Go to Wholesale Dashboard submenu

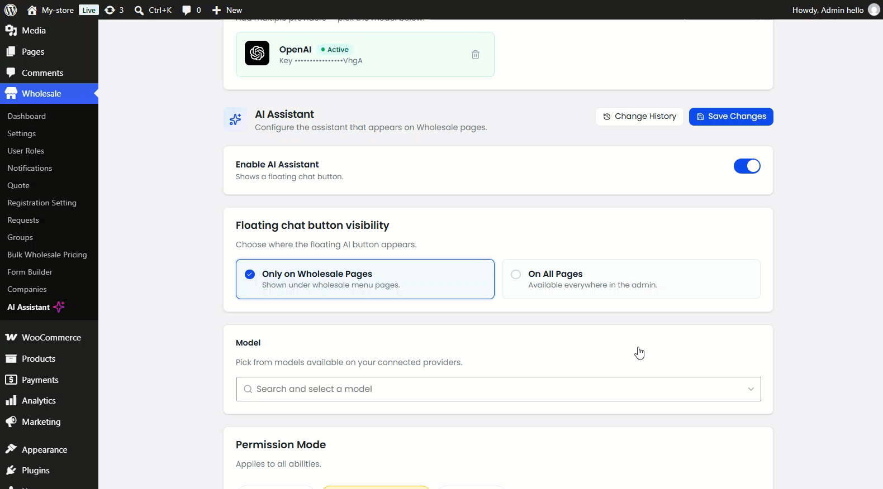(x=27, y=116)
